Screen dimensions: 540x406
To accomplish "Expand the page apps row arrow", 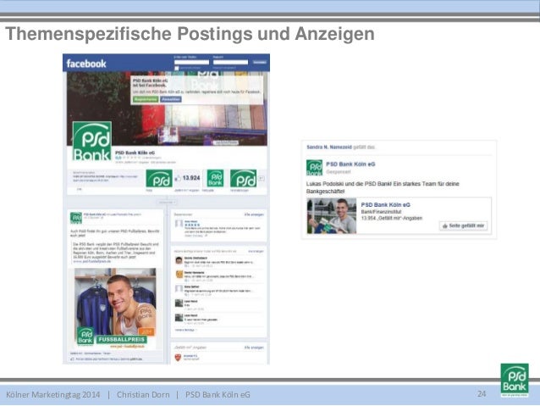I will click(262, 178).
